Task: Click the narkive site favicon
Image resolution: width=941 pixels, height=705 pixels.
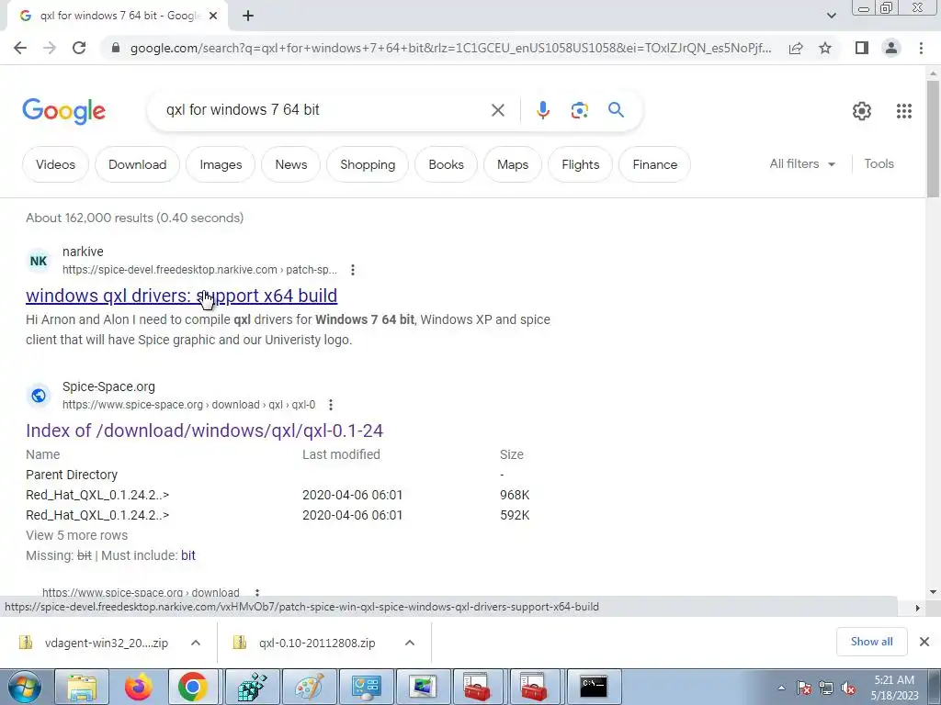Action: click(39, 261)
